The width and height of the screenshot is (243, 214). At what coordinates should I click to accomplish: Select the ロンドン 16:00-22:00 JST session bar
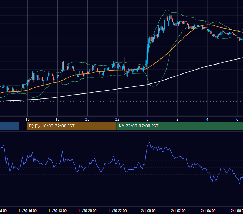pos(71,126)
